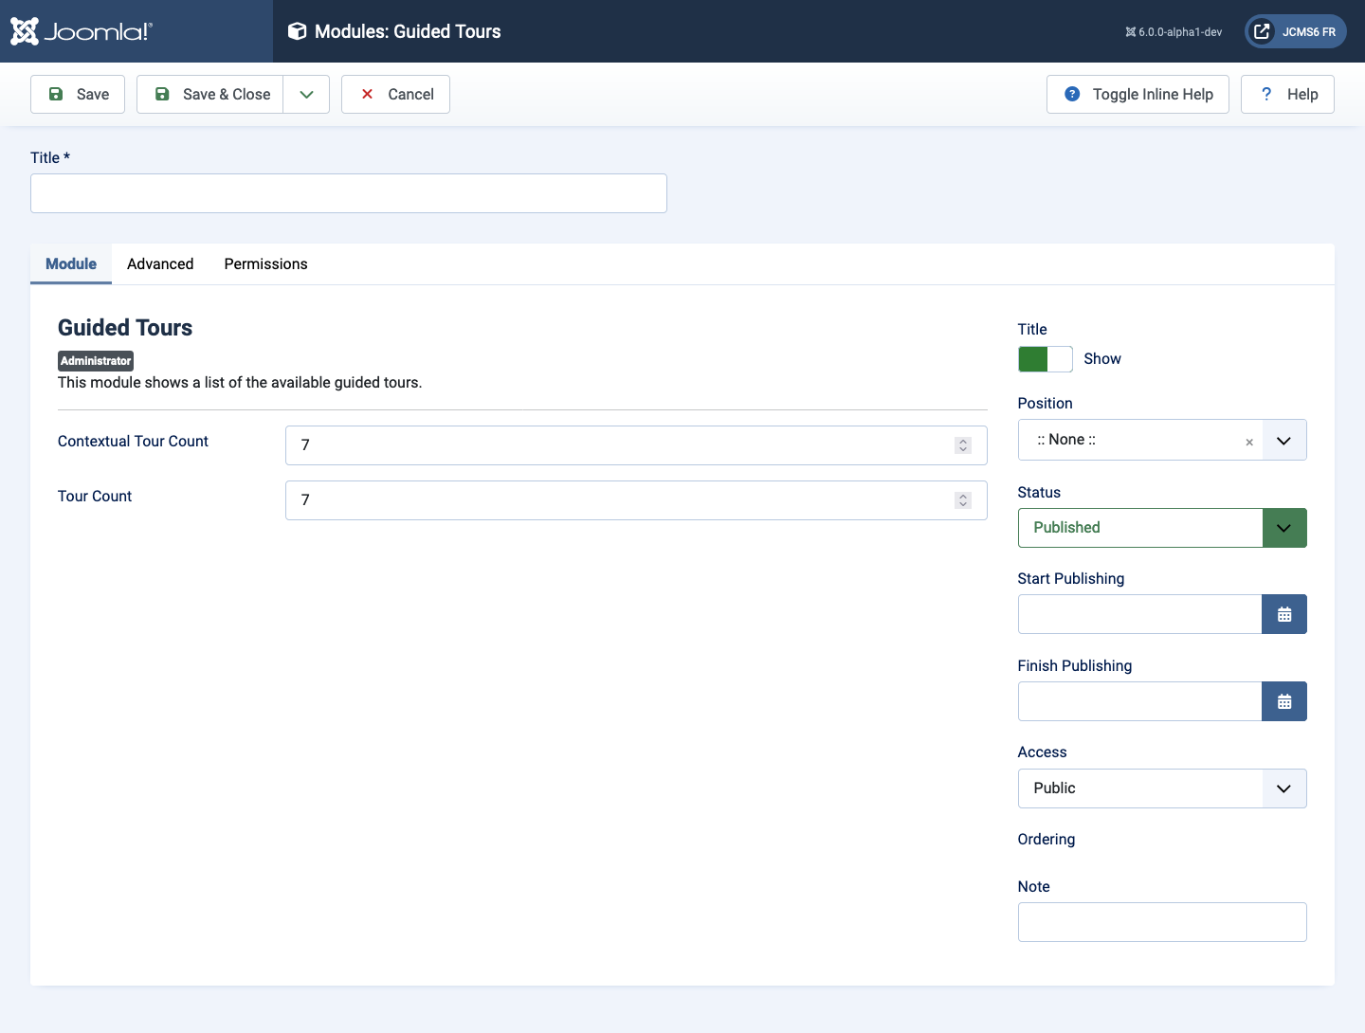Screen dimensions: 1365x1033
Task: Expand the Save & Close dropdown arrow
Action: 306,95
